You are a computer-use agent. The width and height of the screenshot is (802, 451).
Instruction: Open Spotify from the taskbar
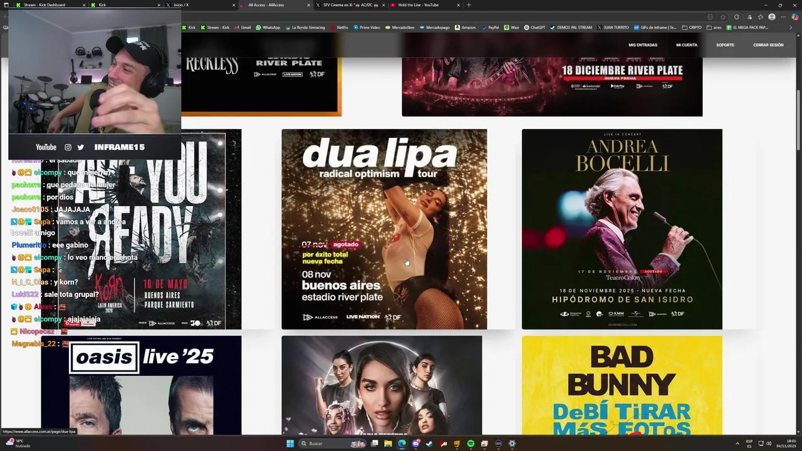(x=471, y=443)
